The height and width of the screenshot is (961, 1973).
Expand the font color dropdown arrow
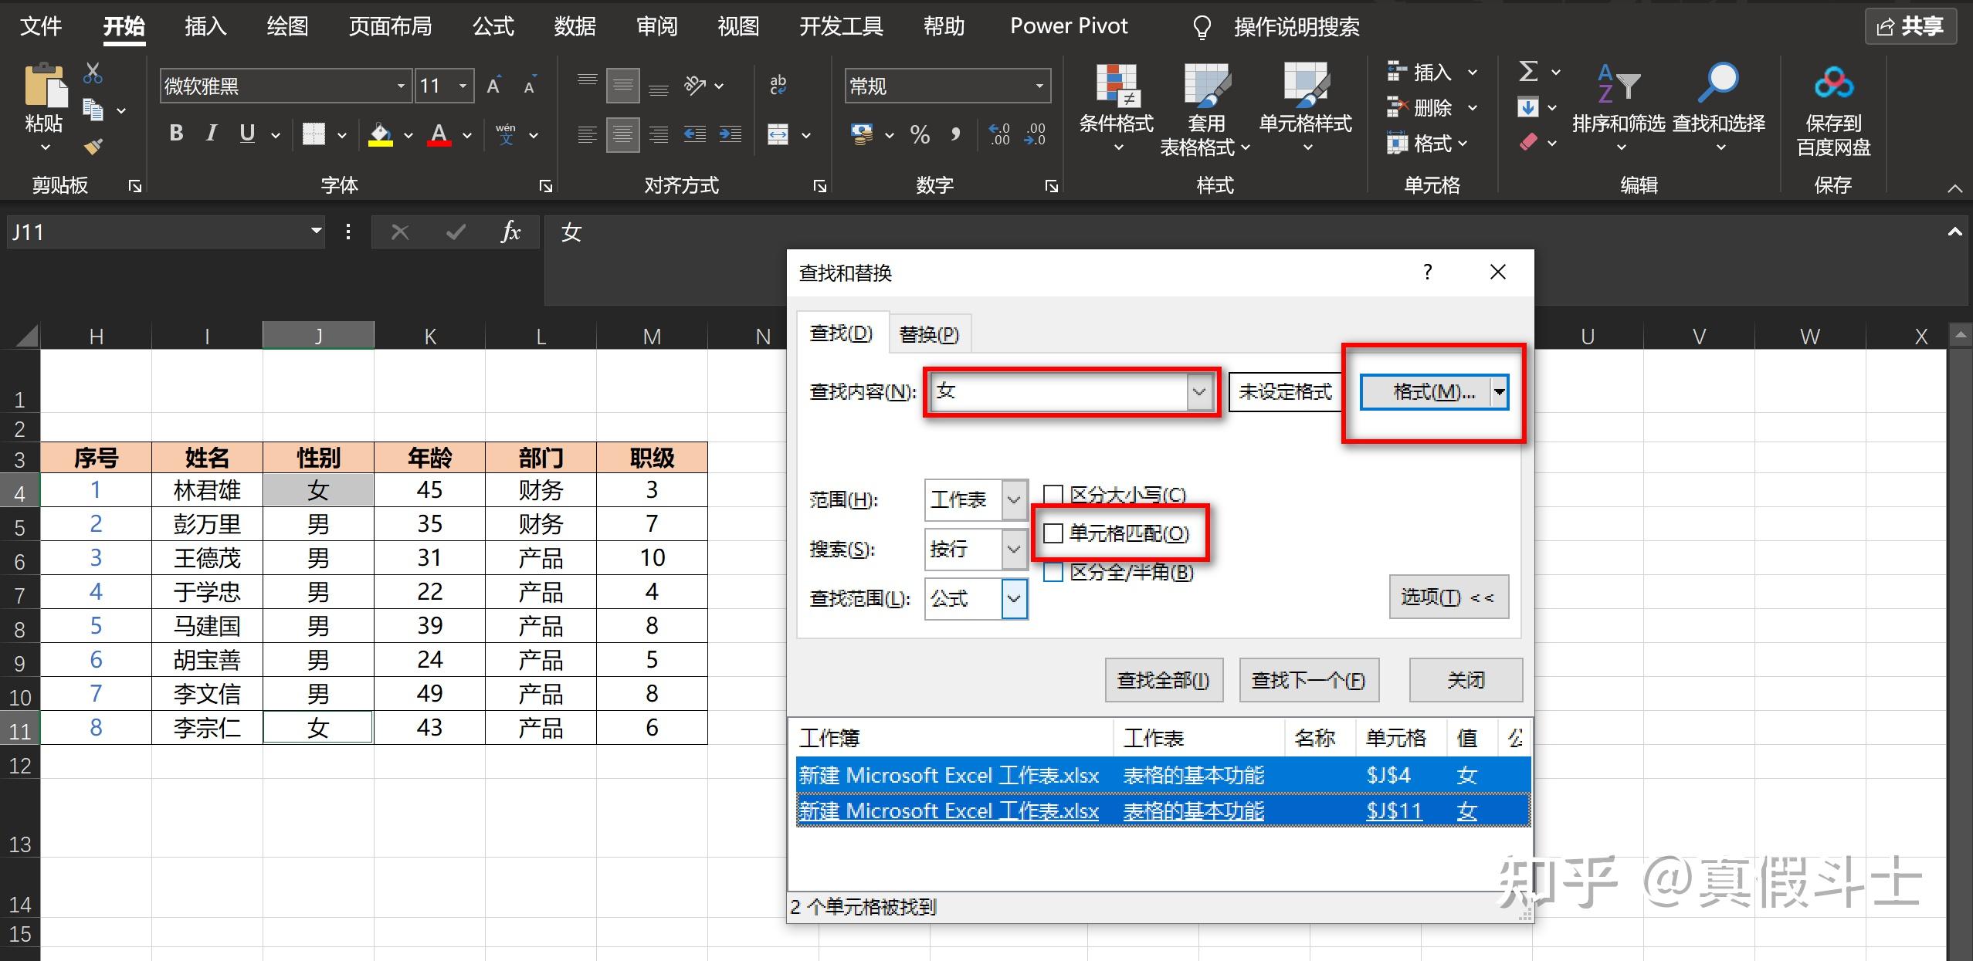(467, 135)
